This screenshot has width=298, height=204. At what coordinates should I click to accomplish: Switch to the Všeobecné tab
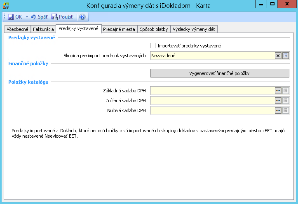click(x=17, y=29)
